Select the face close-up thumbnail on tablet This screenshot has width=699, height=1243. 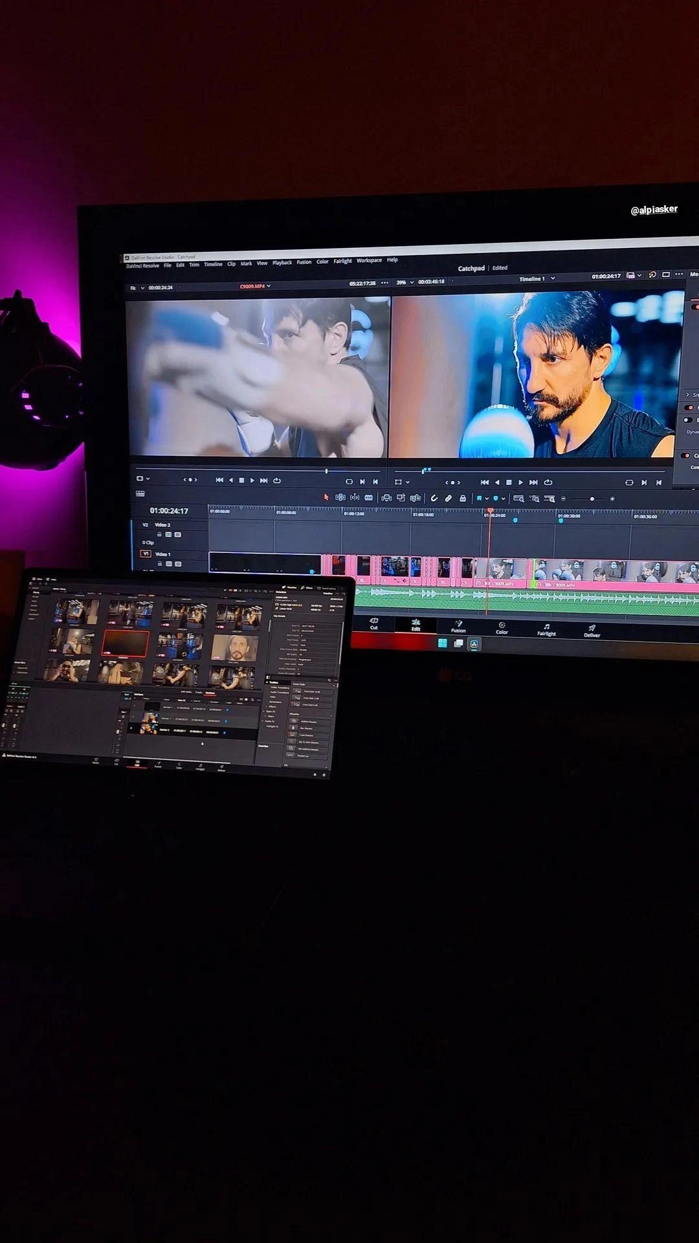pyautogui.click(x=234, y=647)
